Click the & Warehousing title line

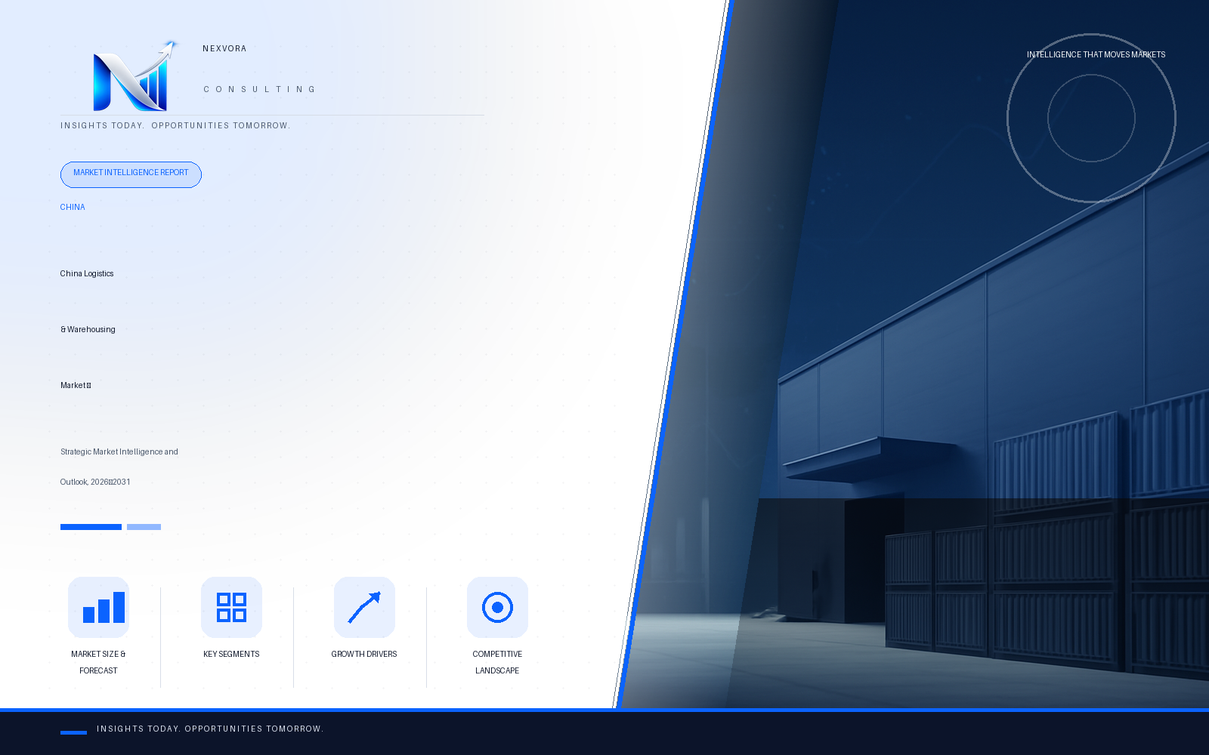coord(88,329)
